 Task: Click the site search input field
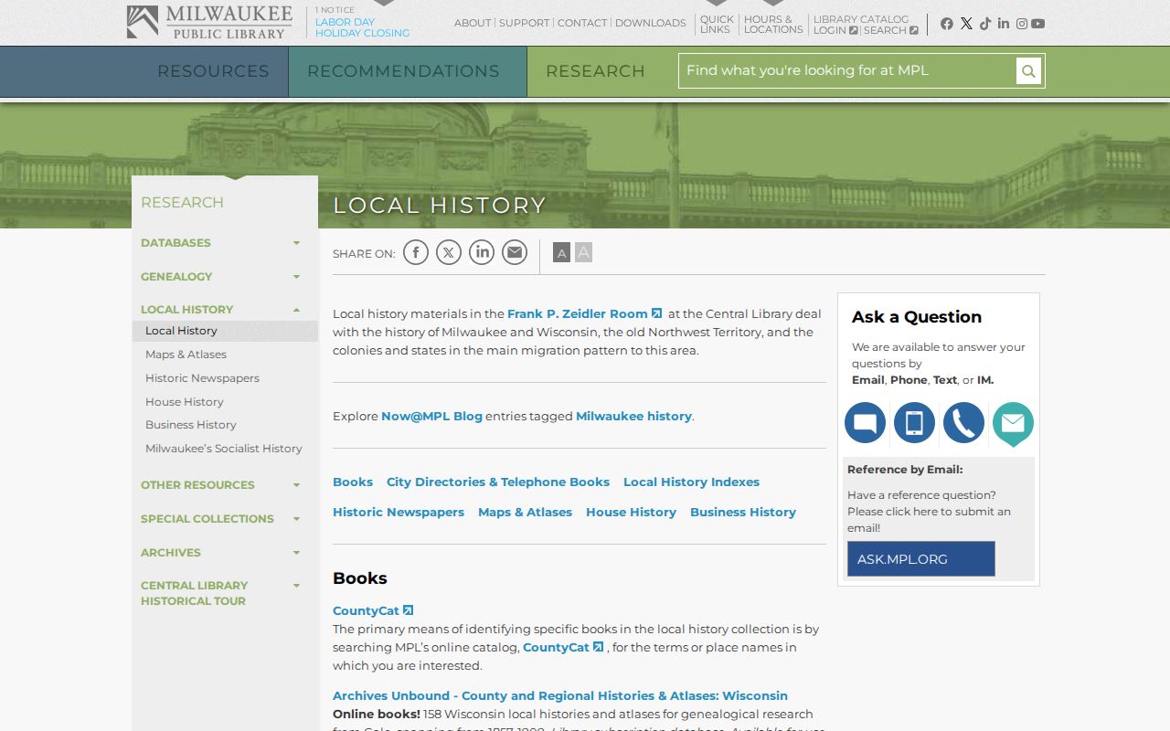tap(847, 71)
